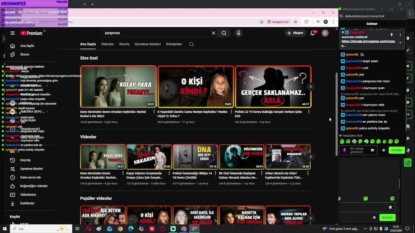This screenshot has height=233, width=415.
Task: Click install app icon in address bar
Action: point(261,22)
